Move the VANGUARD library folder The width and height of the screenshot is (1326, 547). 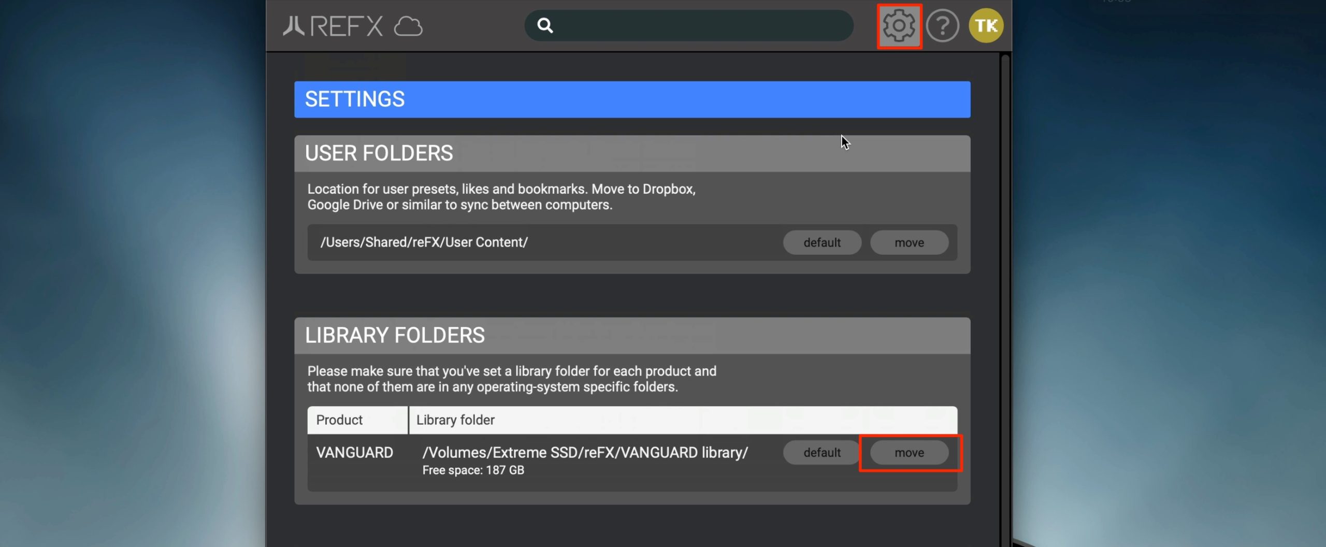909,453
